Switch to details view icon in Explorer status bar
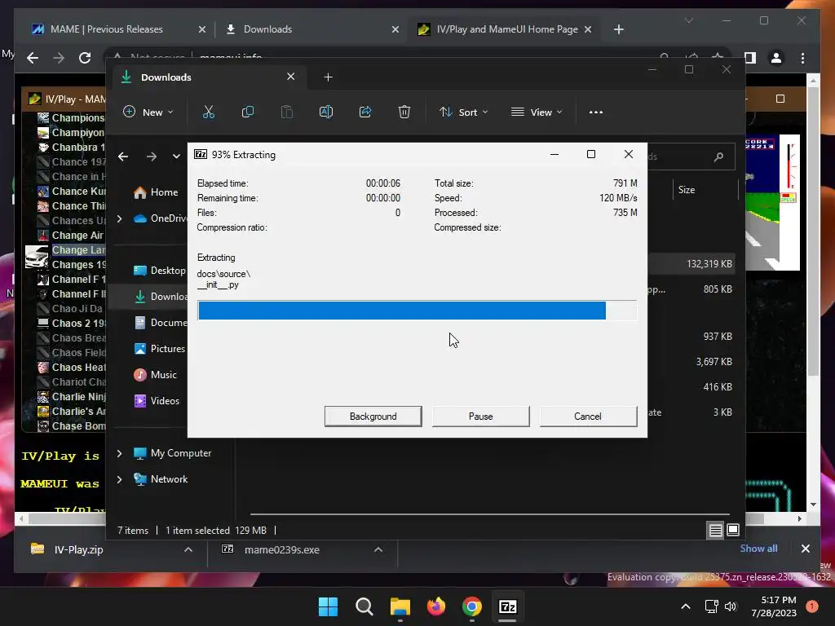This screenshot has height=626, width=835. (x=715, y=530)
